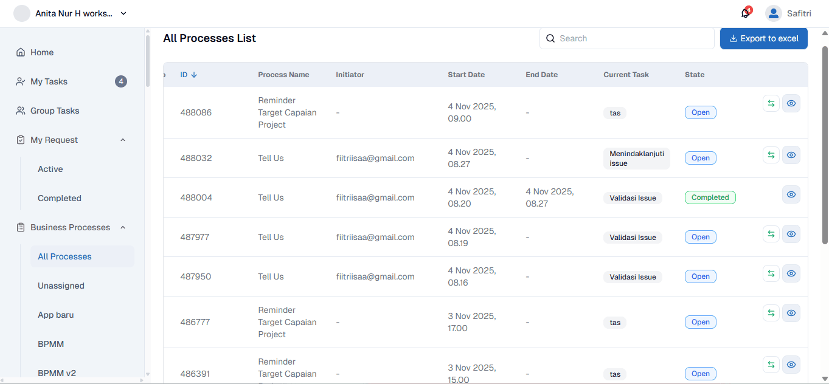Open the Unassigned processes menu item
Screen dimensions: 829x384
(61, 286)
